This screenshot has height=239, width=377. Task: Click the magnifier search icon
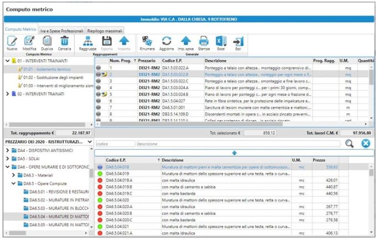point(349,143)
